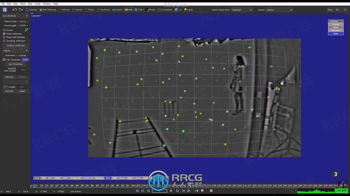Increase Field of View with right arrow
Screen dimensions: 350x196
27,22
